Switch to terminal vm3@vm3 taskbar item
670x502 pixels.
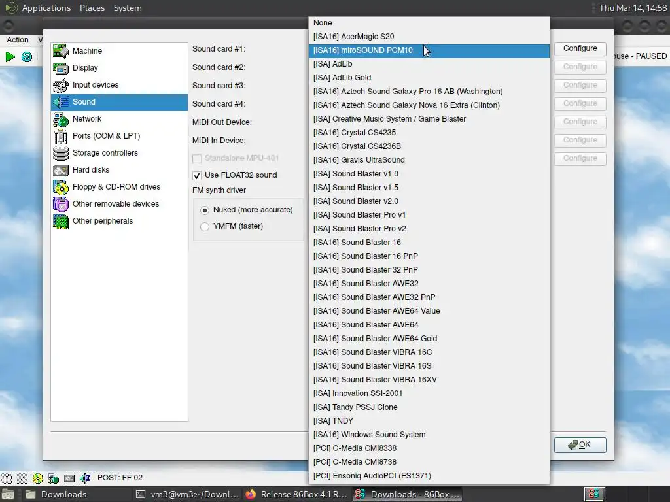188,494
